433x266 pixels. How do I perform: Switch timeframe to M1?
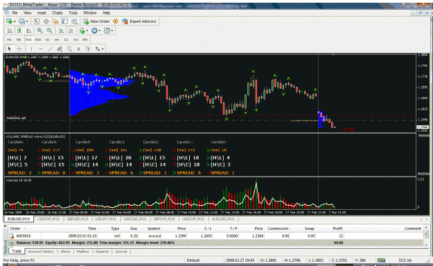pos(10,39)
